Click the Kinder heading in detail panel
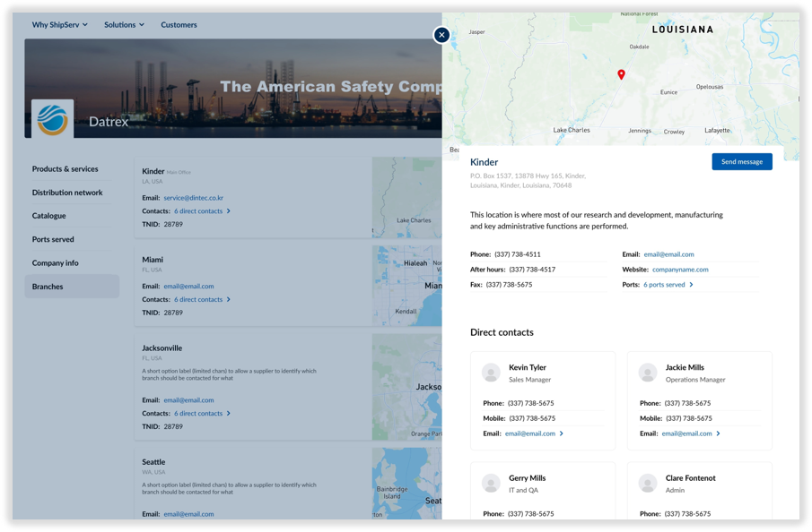 [x=485, y=162]
